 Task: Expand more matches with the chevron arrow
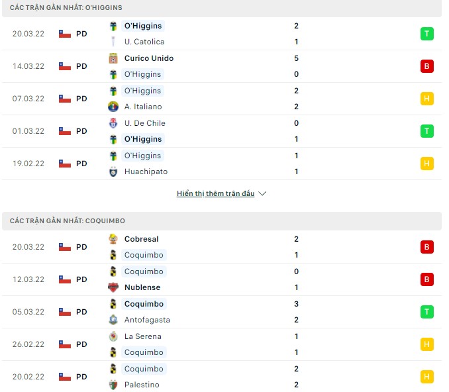coord(262,194)
